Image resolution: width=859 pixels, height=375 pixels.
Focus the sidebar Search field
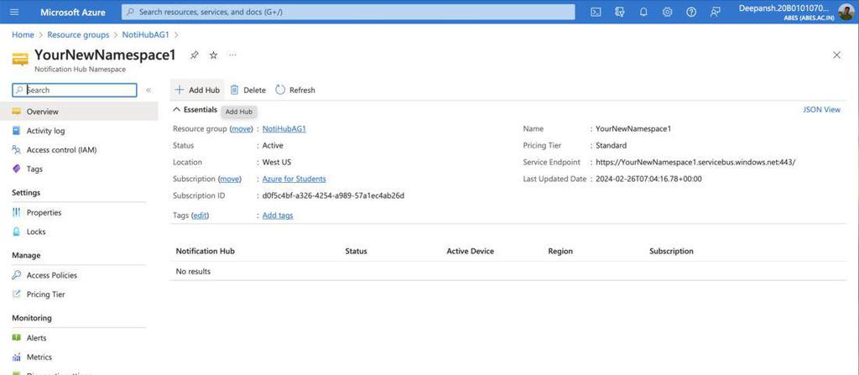(x=75, y=90)
